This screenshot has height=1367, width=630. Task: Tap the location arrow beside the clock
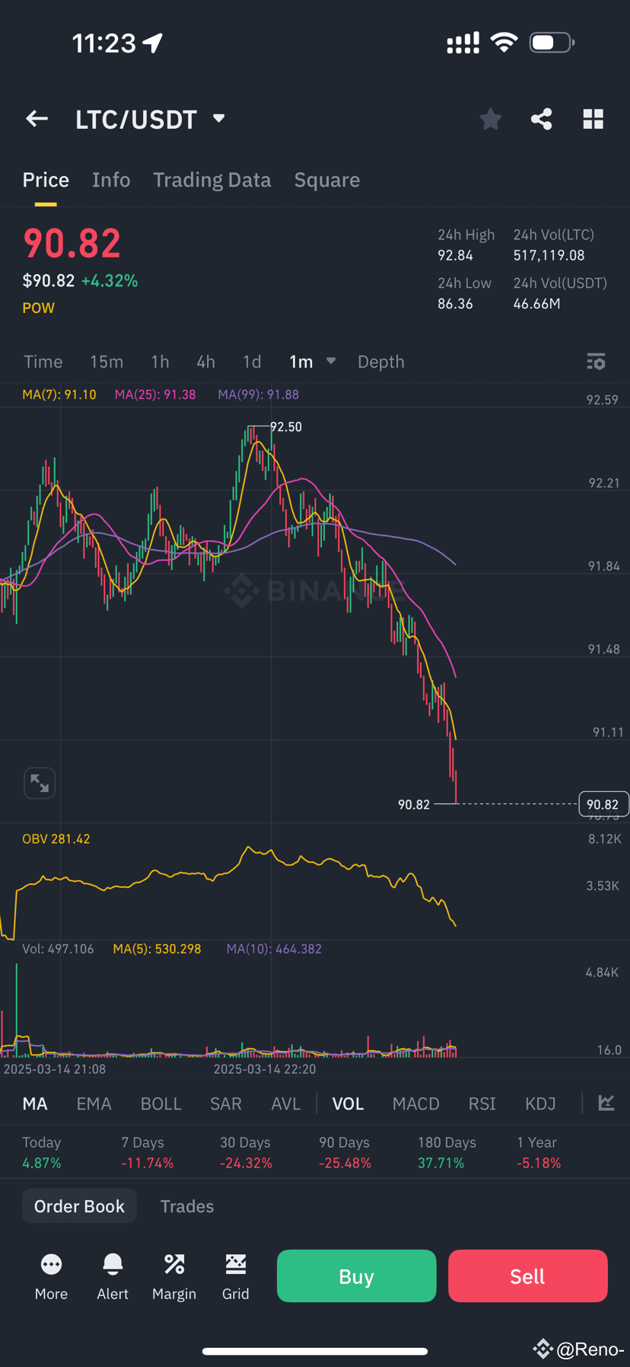(x=153, y=43)
